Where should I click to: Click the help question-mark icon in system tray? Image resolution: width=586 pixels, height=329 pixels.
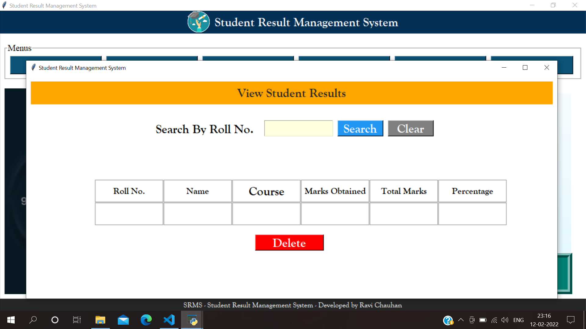click(x=448, y=320)
